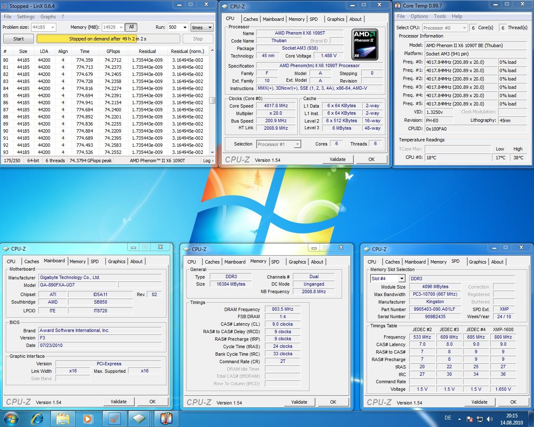Image resolution: width=534 pixels, height=427 pixels.
Task: Open Select CPU Processor #0 dropdown in Core Temp
Action: click(x=464, y=28)
